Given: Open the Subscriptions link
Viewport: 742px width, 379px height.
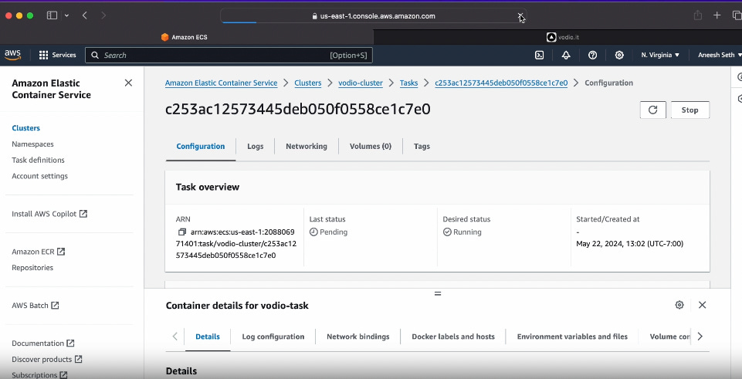Looking at the screenshot, I should click(39, 374).
